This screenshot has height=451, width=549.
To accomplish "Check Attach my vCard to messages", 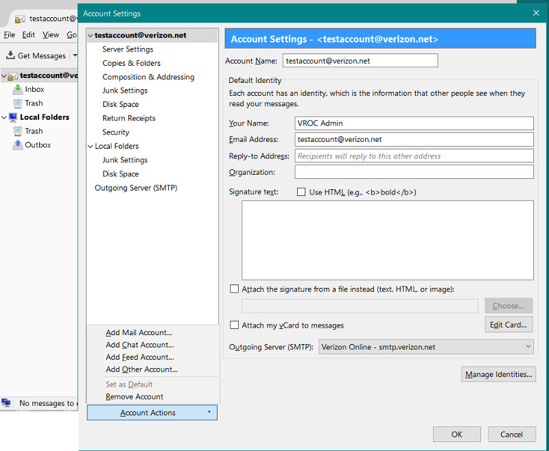I will (234, 325).
